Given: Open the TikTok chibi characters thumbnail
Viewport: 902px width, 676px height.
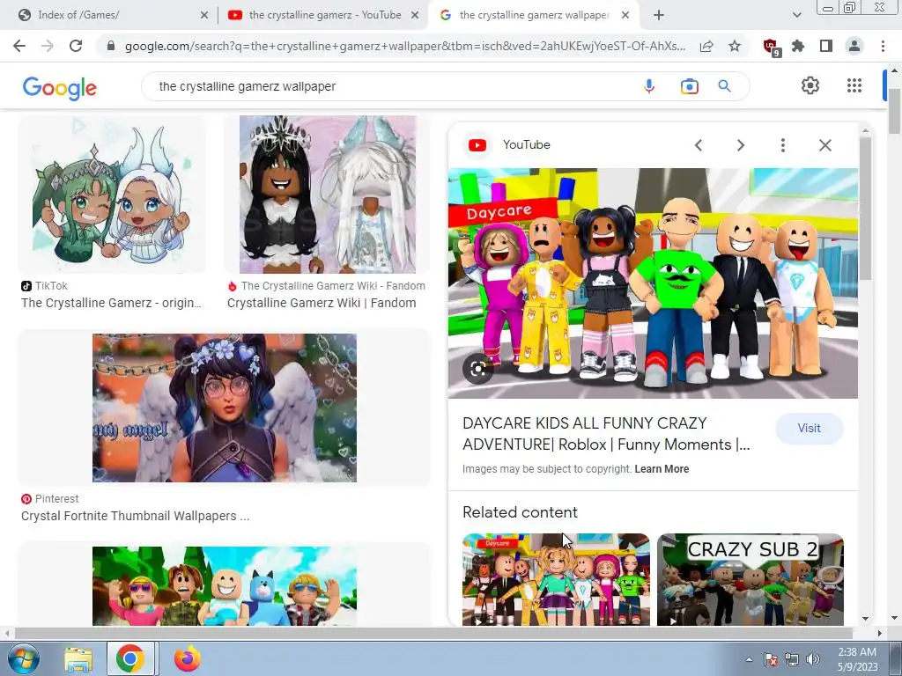Looking at the screenshot, I should (112, 195).
